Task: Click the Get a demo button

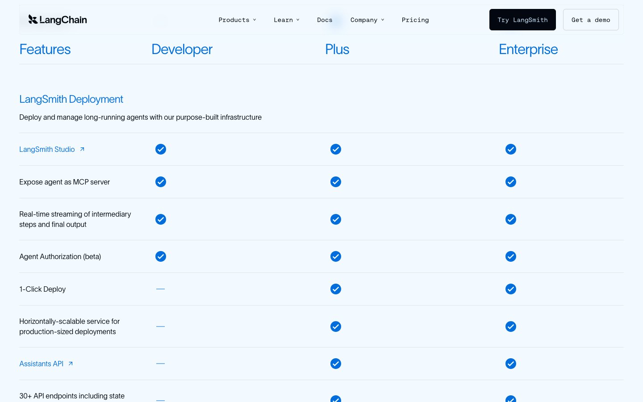Action: point(591,20)
